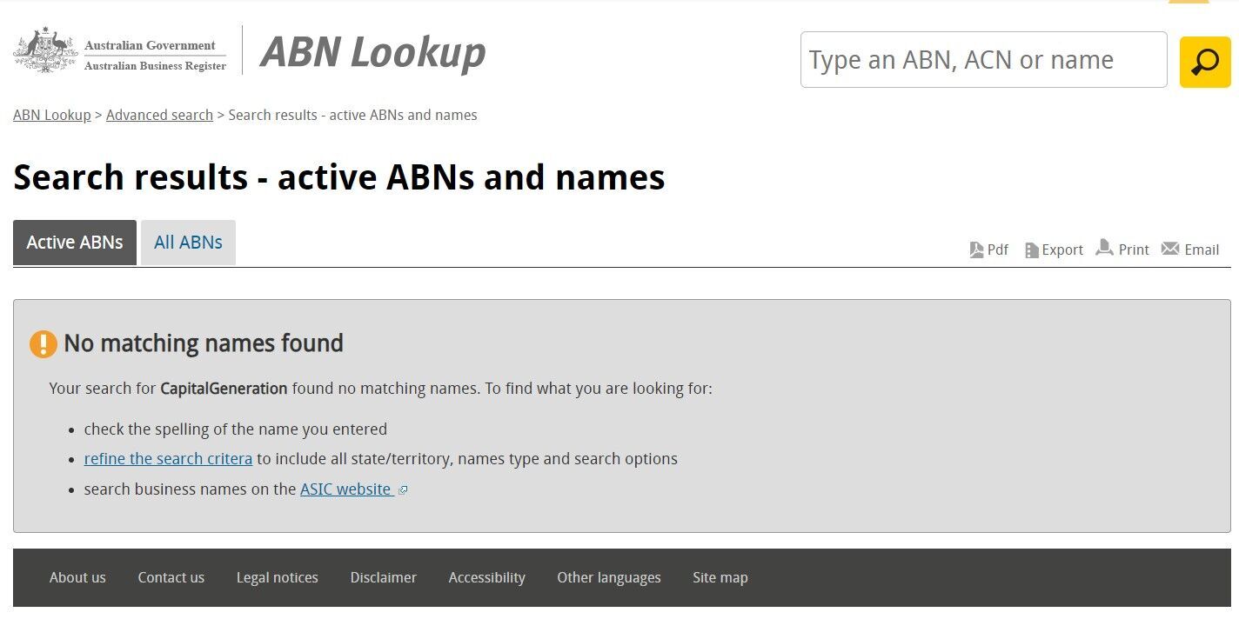View Legal notices in the footer
This screenshot has width=1239, height=619.
[x=278, y=577]
